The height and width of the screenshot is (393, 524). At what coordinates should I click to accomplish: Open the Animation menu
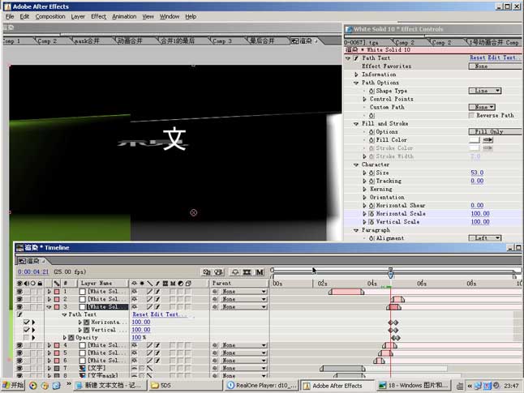tap(124, 17)
